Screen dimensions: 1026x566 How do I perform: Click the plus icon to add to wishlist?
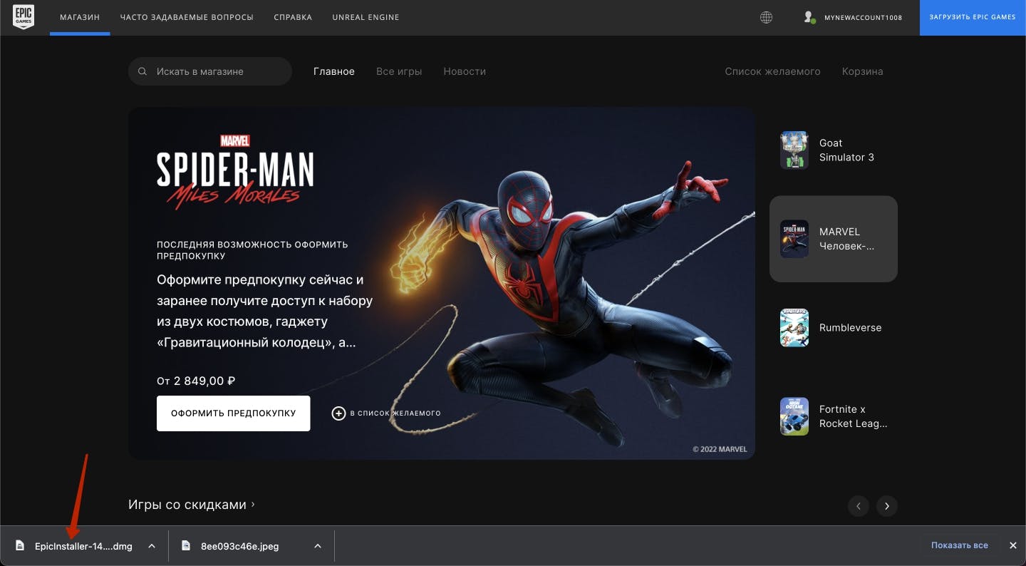(338, 413)
